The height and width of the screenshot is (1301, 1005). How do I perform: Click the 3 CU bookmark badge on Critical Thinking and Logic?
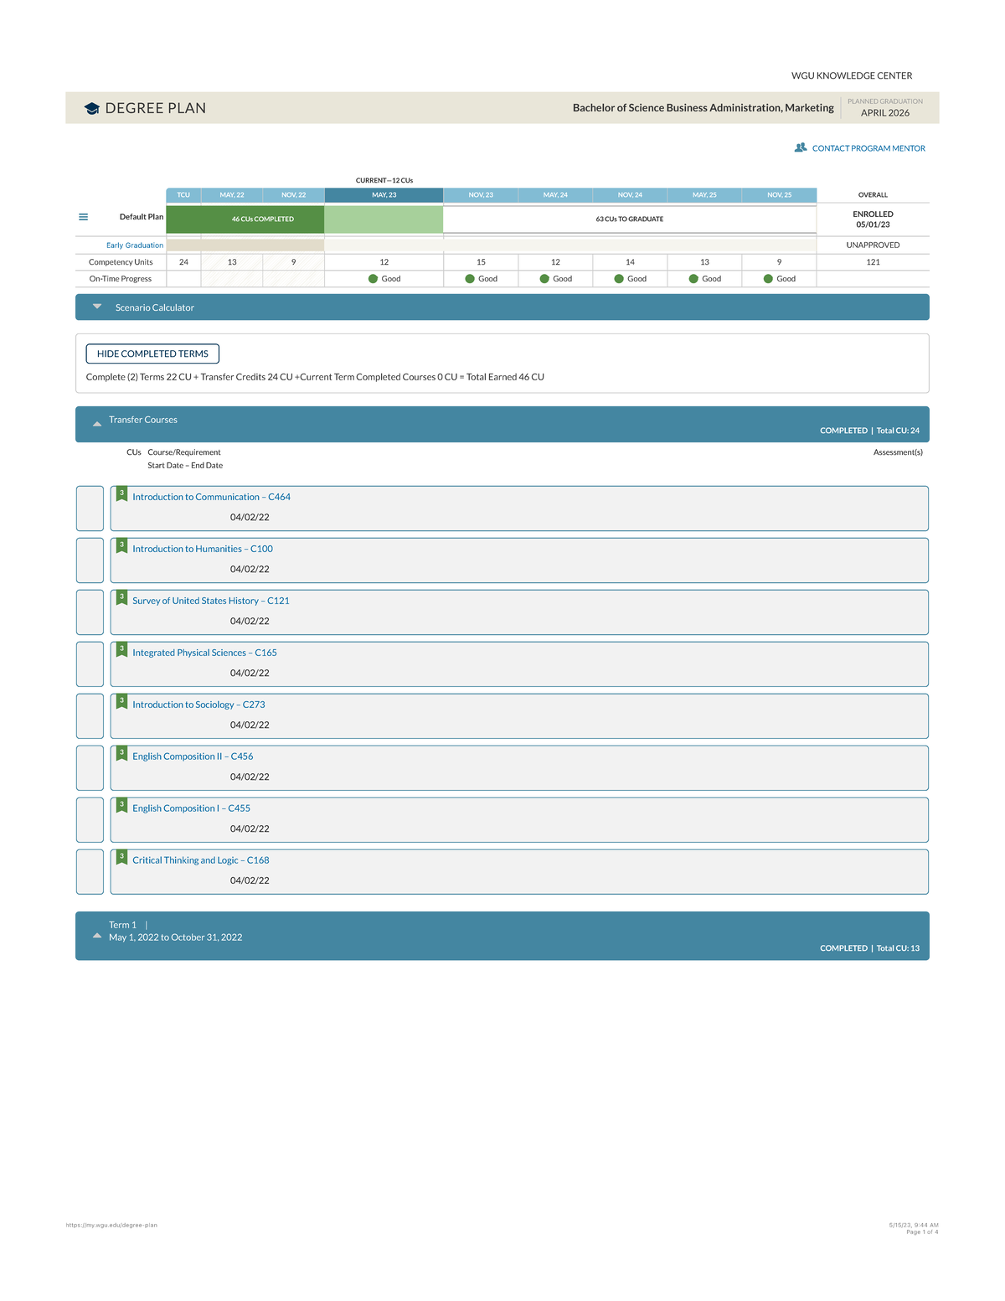121,858
